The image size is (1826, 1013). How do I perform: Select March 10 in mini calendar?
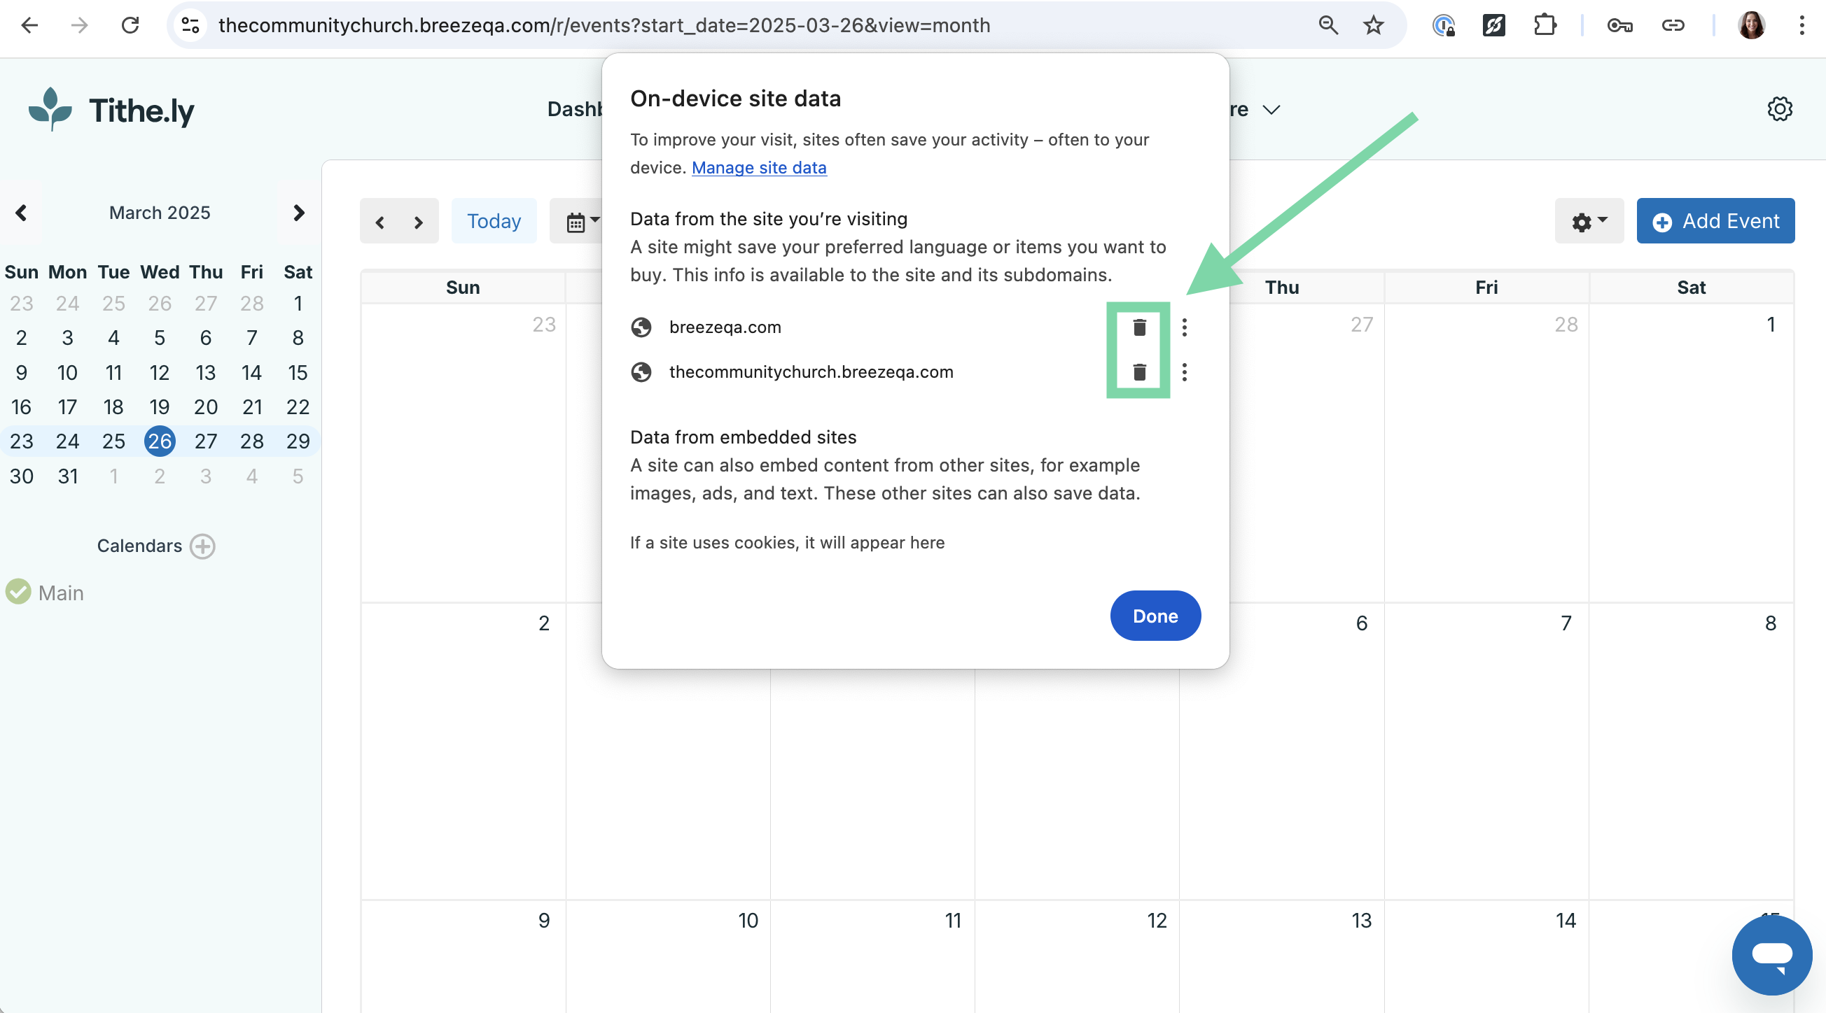pos(67,373)
